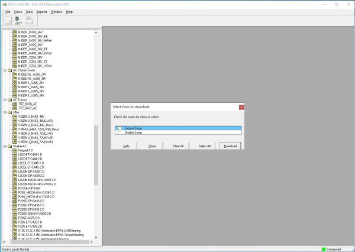
Task: Click the icon beside N30ZDRS_A265_24V
Action: pyautogui.click(x=15, y=75)
